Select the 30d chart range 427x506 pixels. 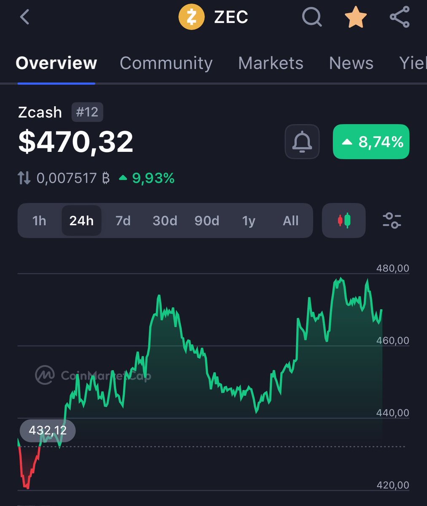coord(165,221)
